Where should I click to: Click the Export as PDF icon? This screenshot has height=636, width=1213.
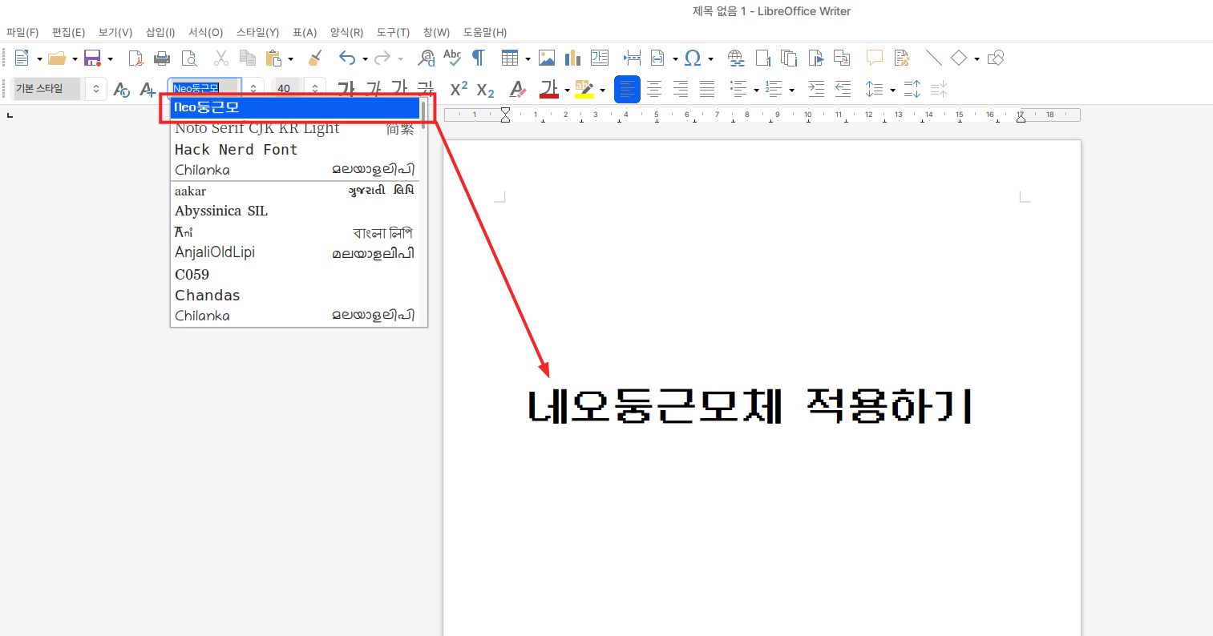point(136,58)
